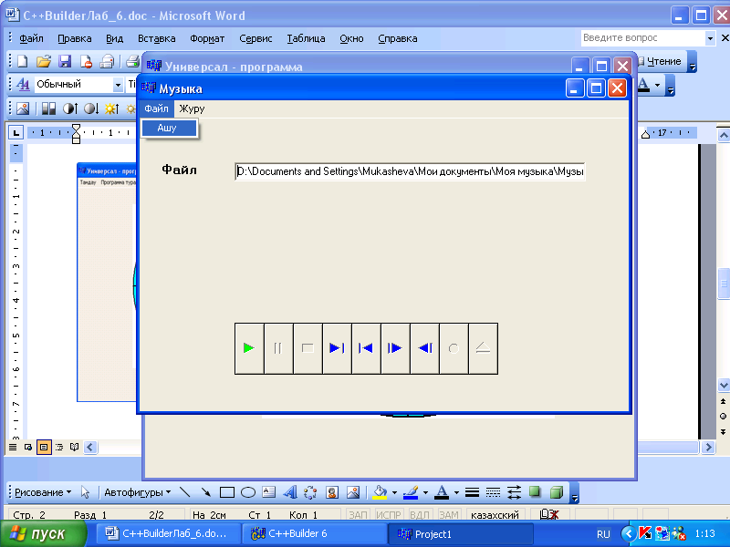The width and height of the screenshot is (730, 547).
Task: Switch to Print layout view icon
Action: [44, 447]
